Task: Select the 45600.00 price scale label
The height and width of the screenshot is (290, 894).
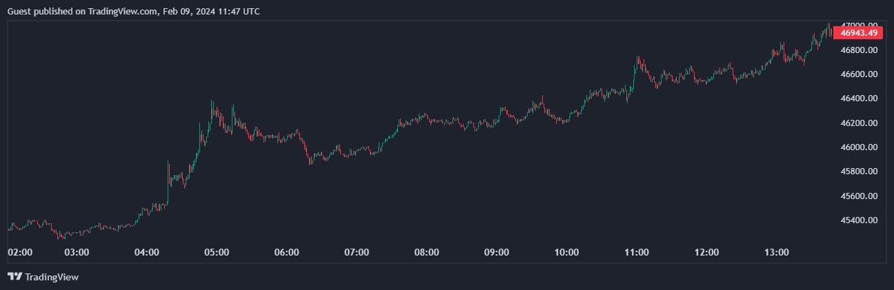Action: (858, 196)
